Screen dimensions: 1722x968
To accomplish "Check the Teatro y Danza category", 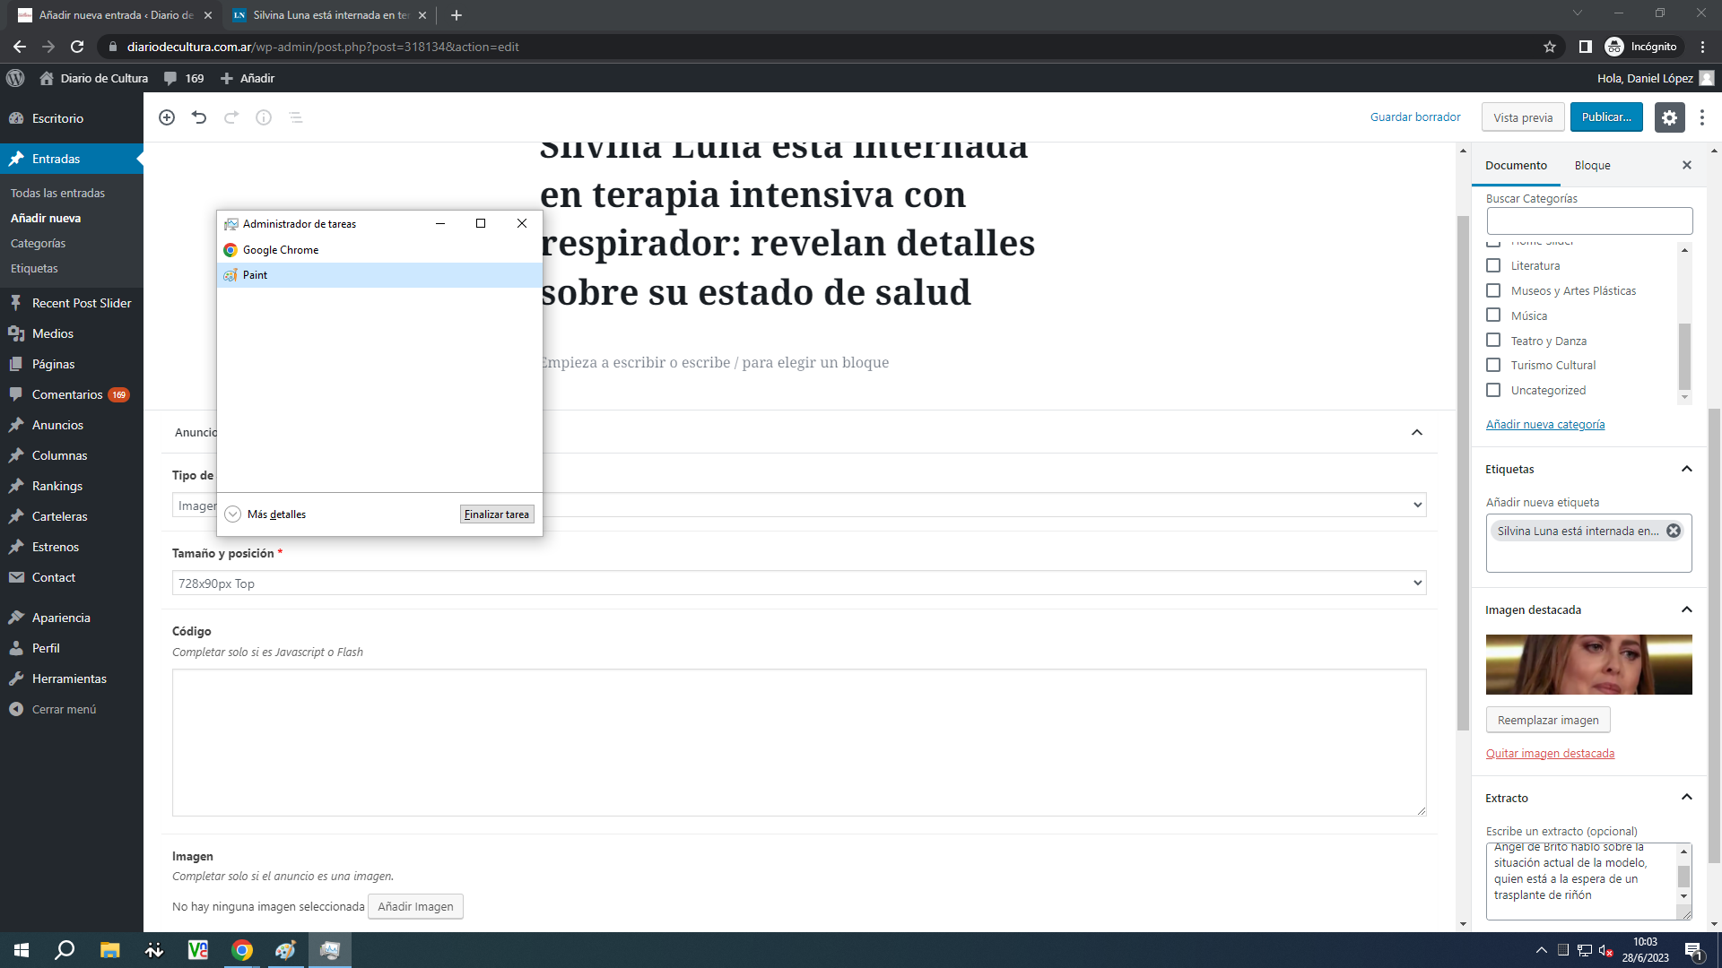I will [x=1493, y=341].
